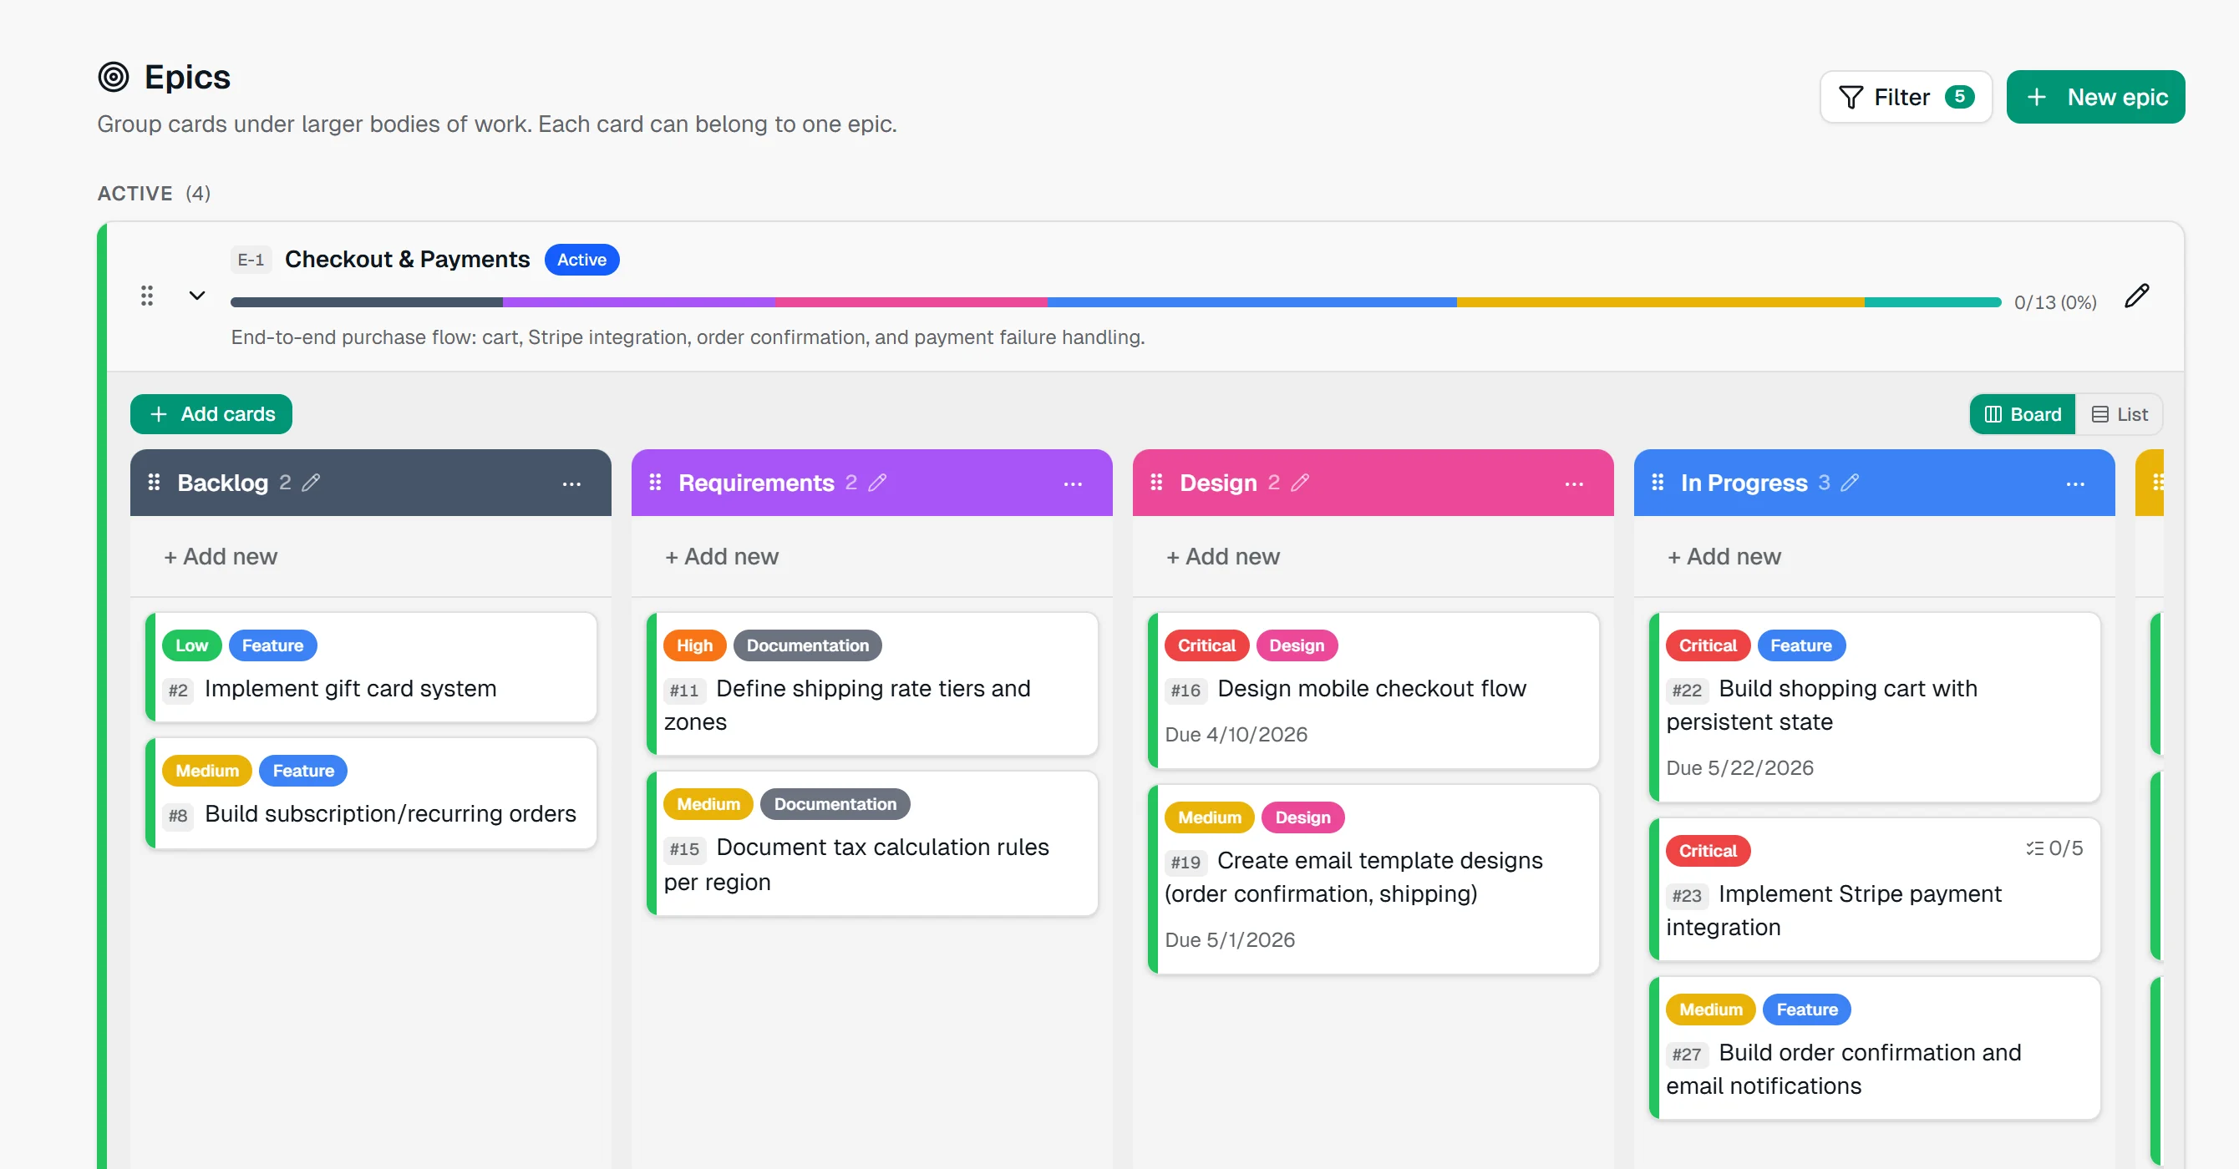
Task: Click the #22 card number badge
Action: (1686, 690)
